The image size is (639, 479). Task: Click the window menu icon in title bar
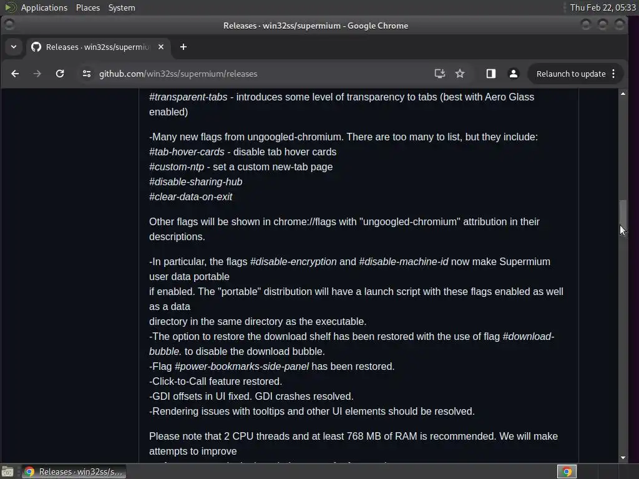click(x=9, y=25)
